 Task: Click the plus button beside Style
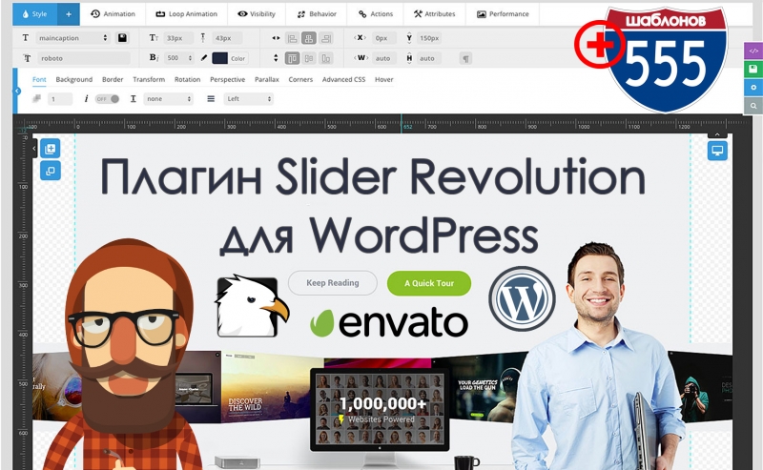coord(69,14)
